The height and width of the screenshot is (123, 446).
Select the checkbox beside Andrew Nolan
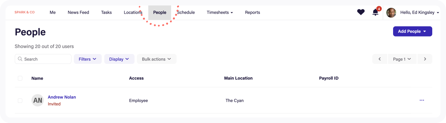point(20,100)
